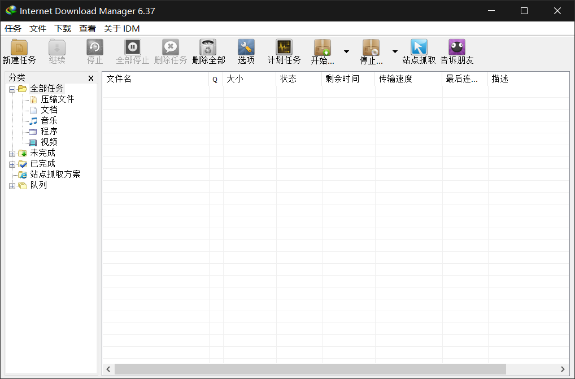Expand the 已完成 tree node
This screenshot has width=575, height=379.
[12, 164]
